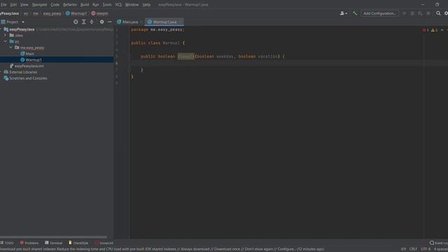Click the Expand All icon
The image size is (448, 252).
(x=84, y=22)
